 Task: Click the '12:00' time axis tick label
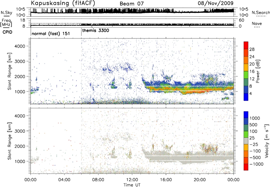click(132, 180)
